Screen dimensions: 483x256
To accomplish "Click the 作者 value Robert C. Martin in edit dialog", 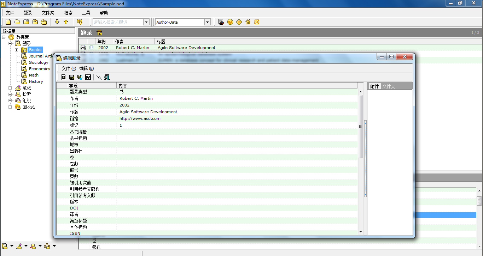I will tap(136, 98).
